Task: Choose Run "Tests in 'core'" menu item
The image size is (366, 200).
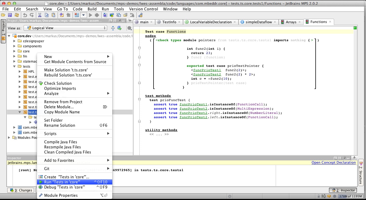Action: pos(74,182)
